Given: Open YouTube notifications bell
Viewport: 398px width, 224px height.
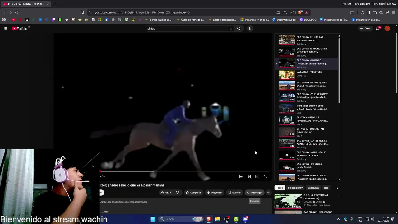Looking at the screenshot, I should [x=378, y=28].
